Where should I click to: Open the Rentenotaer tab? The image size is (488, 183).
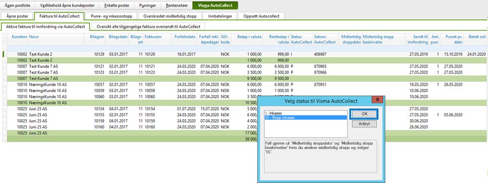(x=177, y=5)
